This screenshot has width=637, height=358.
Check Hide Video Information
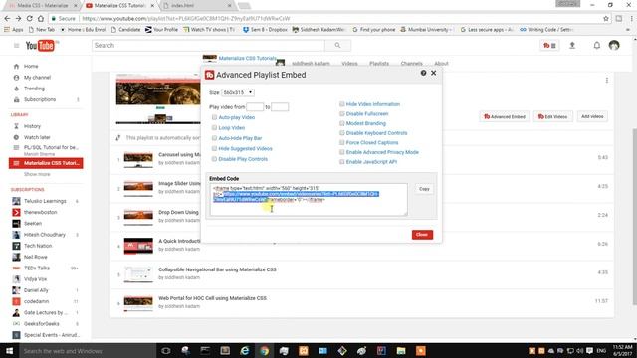click(x=342, y=104)
